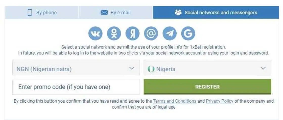Screen dimensions: 283x120
Task: Switch to the By e-mail tab
Action: 116,12
